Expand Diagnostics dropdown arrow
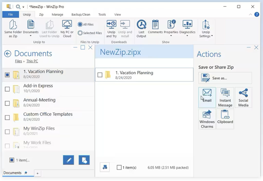 (187, 36)
